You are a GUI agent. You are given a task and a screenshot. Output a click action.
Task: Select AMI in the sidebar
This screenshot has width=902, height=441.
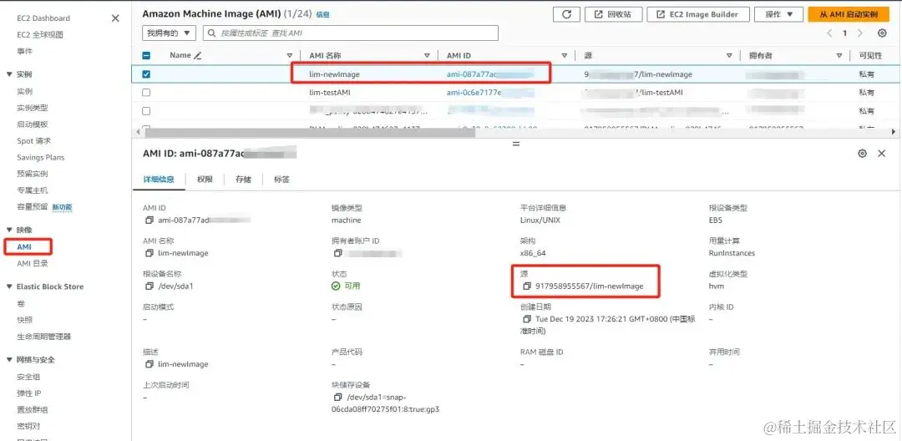point(24,246)
